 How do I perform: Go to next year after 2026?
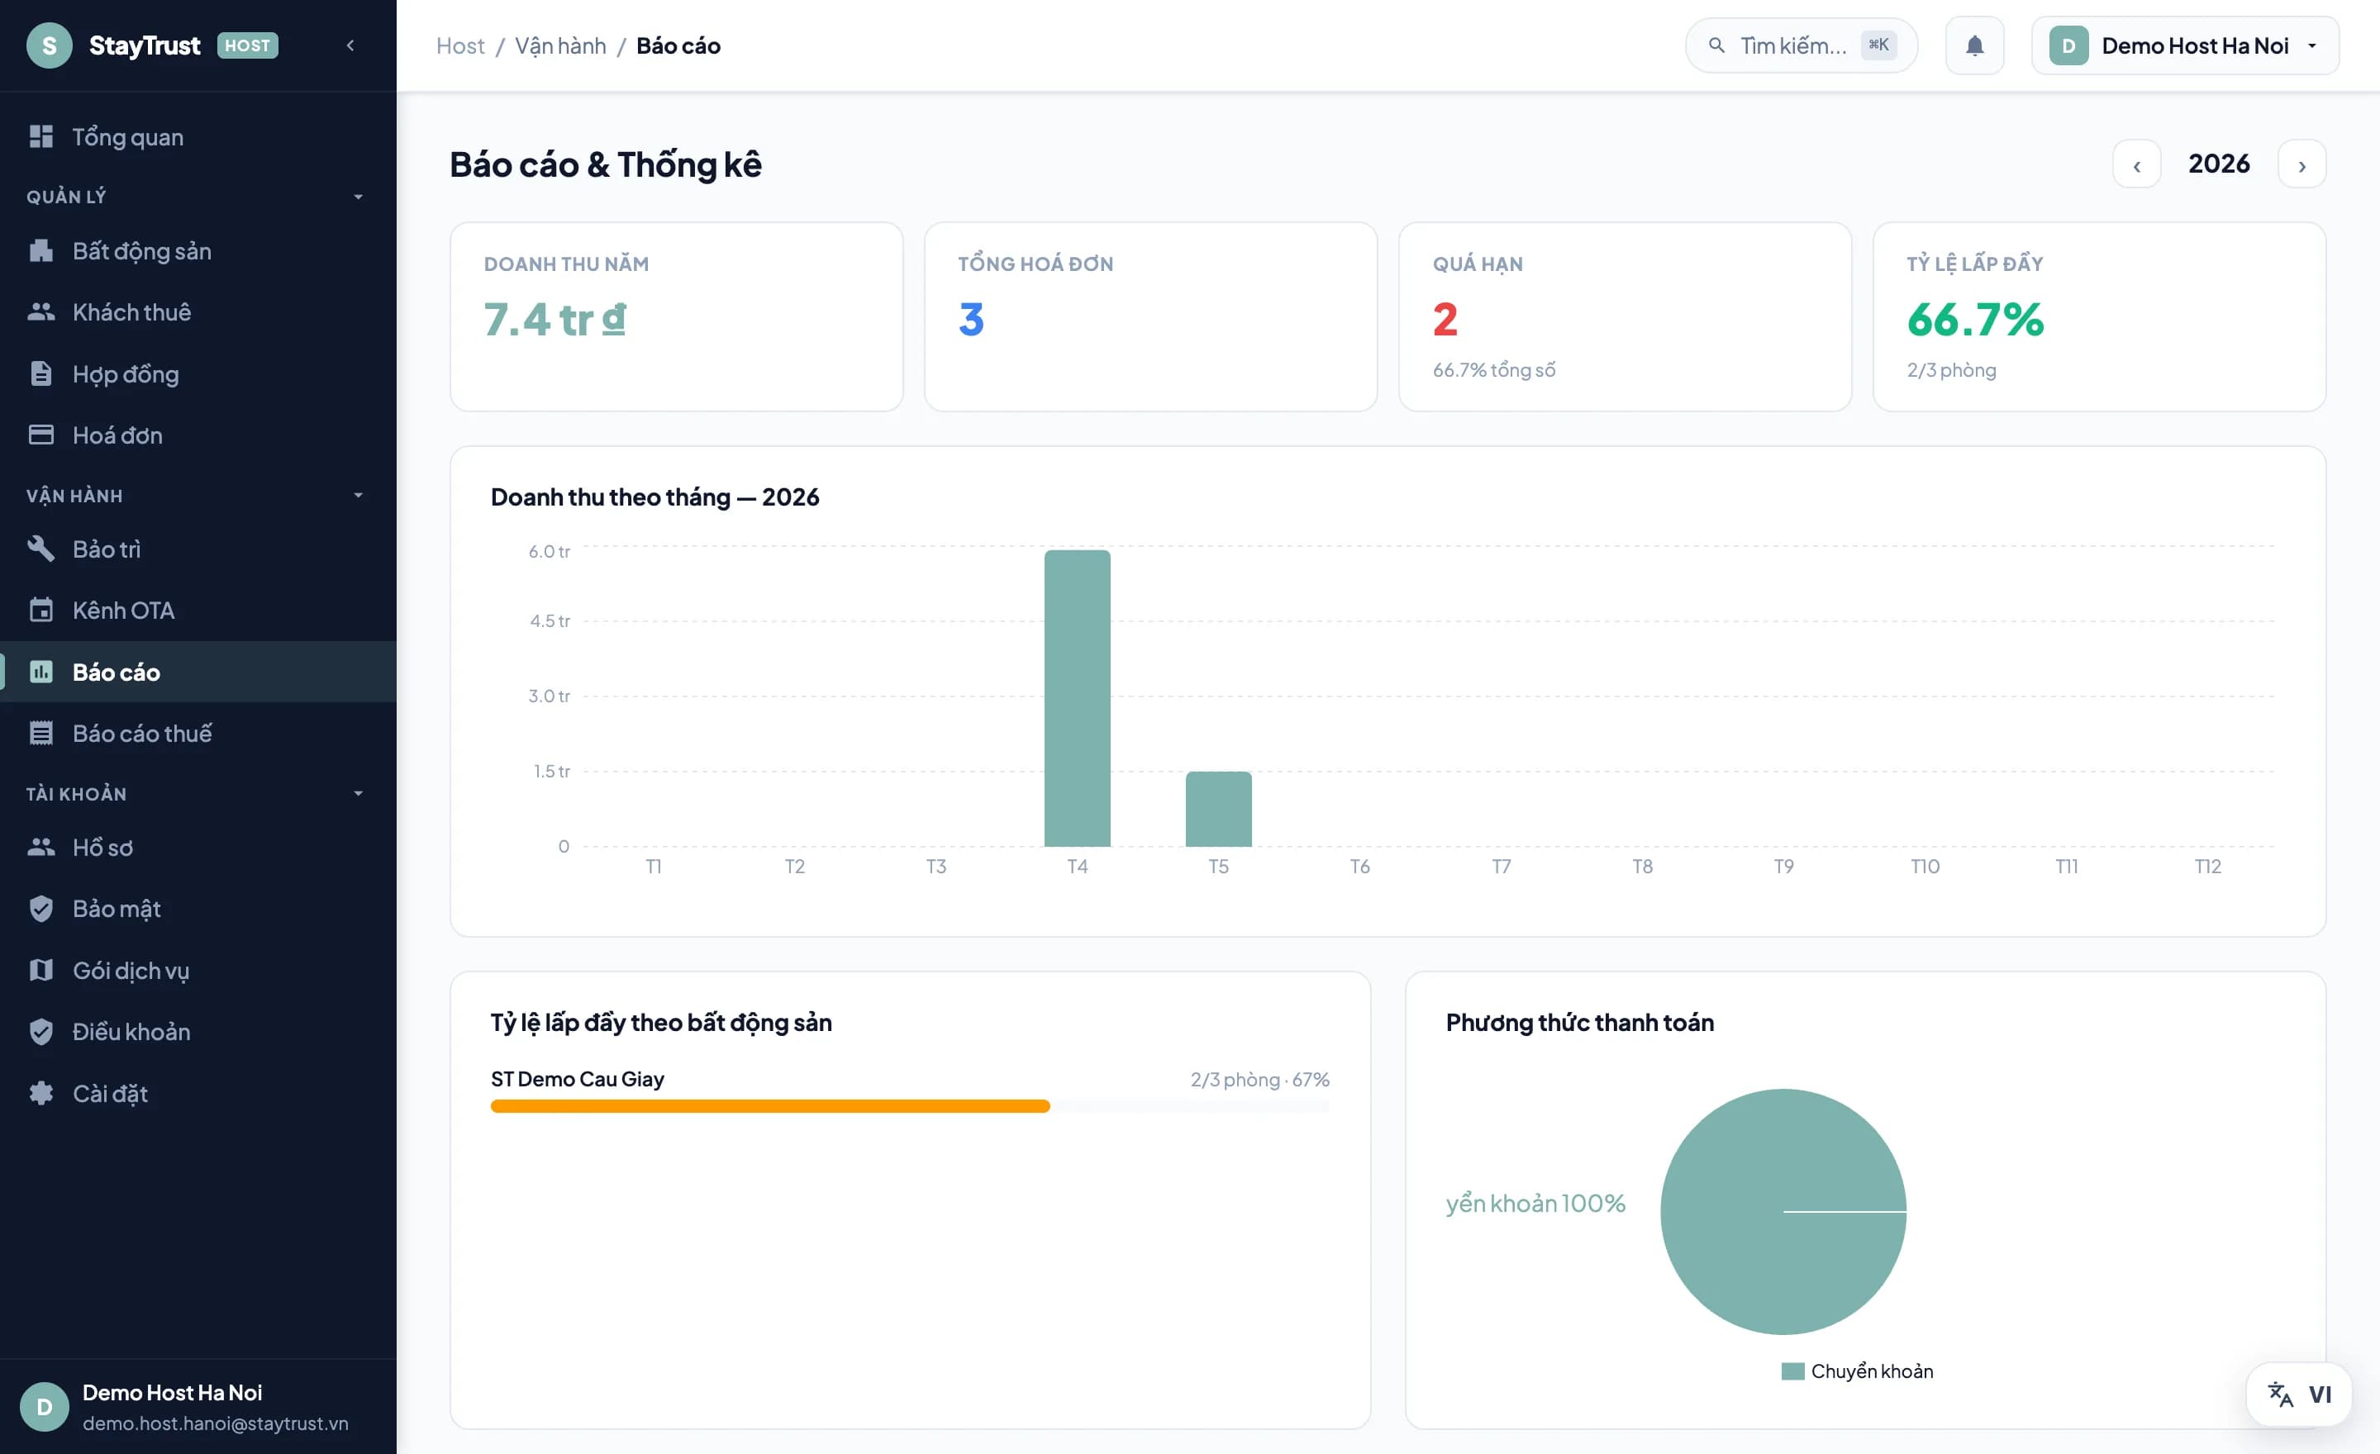2301,164
